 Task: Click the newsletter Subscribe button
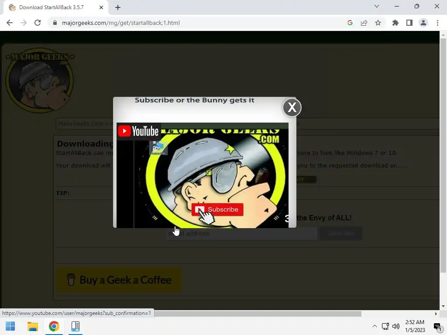(x=341, y=233)
